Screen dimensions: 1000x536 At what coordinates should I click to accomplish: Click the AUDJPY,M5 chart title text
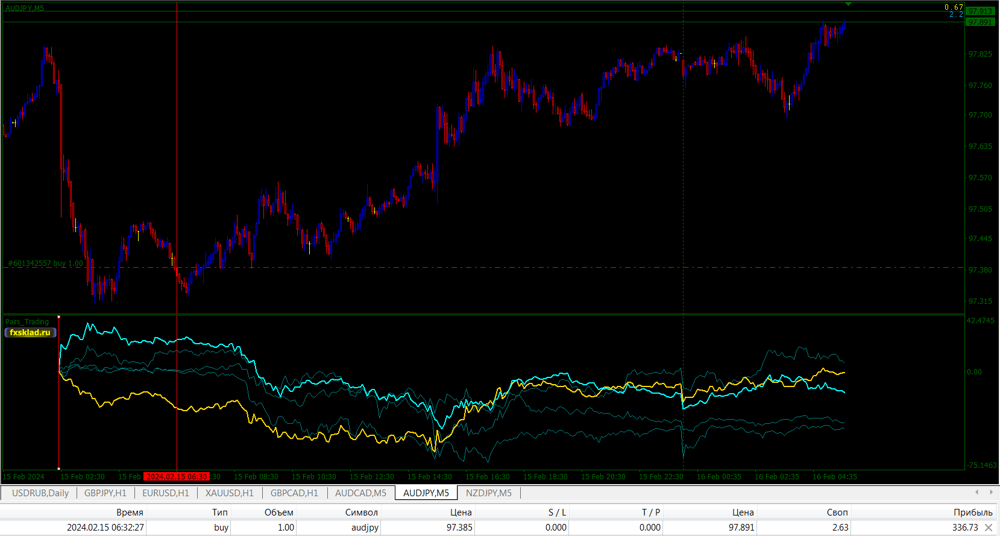click(25, 8)
